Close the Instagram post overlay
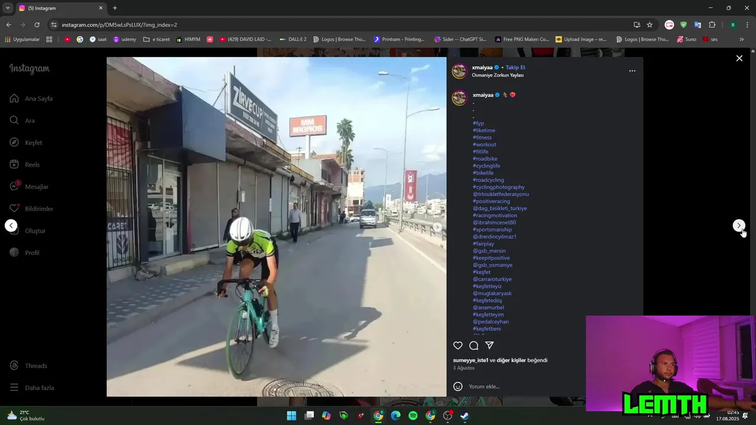The width and height of the screenshot is (756, 425). 739,58
